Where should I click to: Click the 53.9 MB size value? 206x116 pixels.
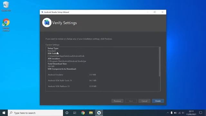click(x=93, y=86)
